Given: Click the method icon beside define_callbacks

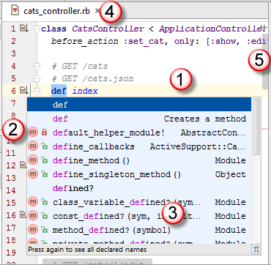Looking at the screenshot, I should [32, 146].
